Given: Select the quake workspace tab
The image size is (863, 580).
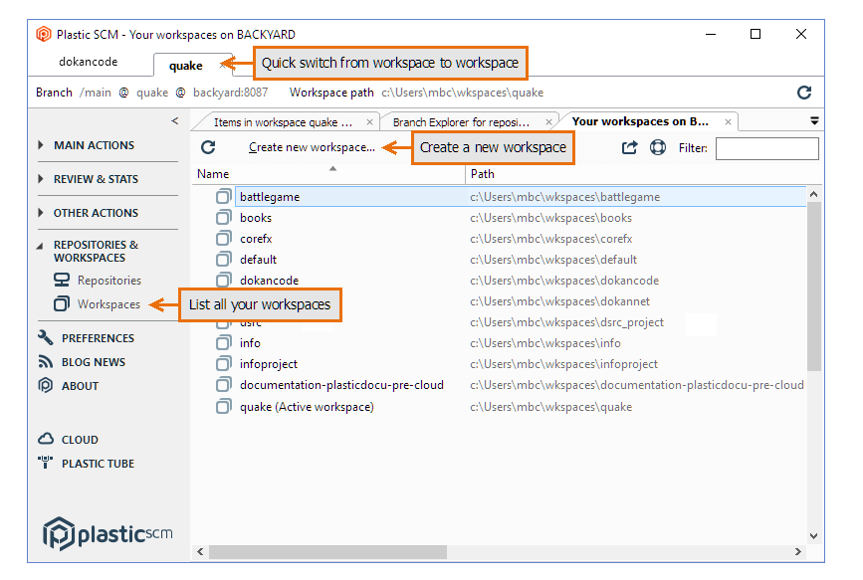Looking at the screenshot, I should 185,66.
